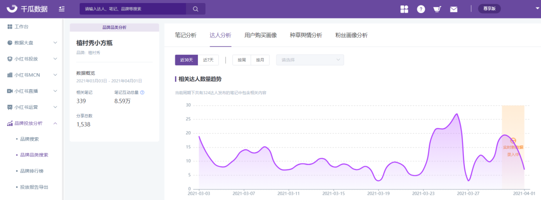Collapse the 品牌投放分析 menu chevron
The image size is (541, 200).
(55, 123)
